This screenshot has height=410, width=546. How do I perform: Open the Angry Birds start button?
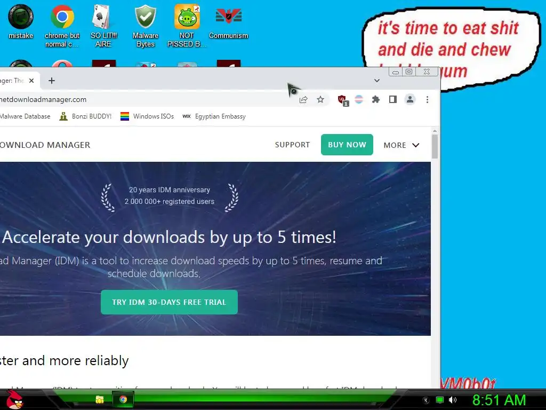14,399
